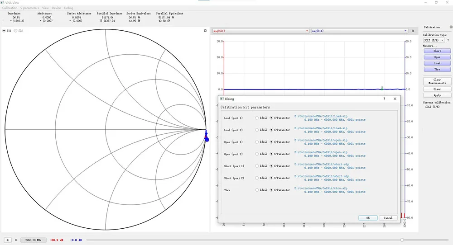Viewport: 453px width, 245px height.
Task: Select the S22 radio button
Action: point(15,31)
